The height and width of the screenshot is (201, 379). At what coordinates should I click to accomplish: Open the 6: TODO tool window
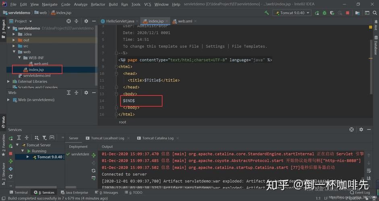click(134, 193)
